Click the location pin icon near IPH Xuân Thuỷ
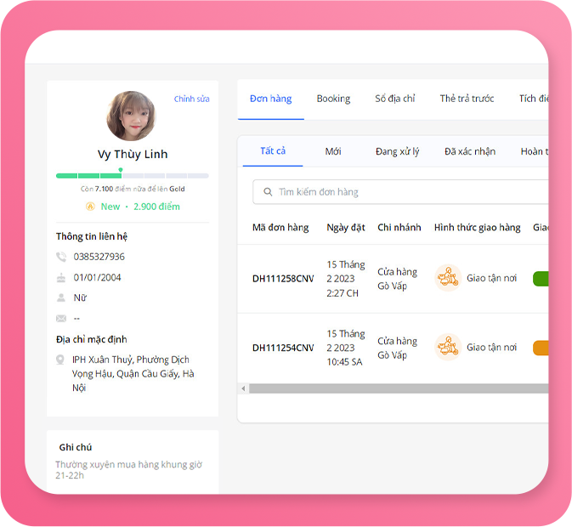 [x=60, y=360]
